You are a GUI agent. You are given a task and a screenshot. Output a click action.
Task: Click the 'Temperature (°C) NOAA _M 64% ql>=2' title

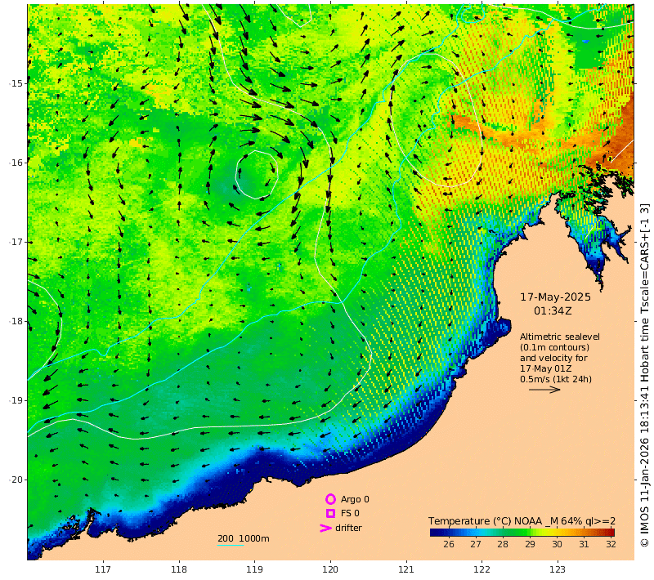[x=522, y=521]
